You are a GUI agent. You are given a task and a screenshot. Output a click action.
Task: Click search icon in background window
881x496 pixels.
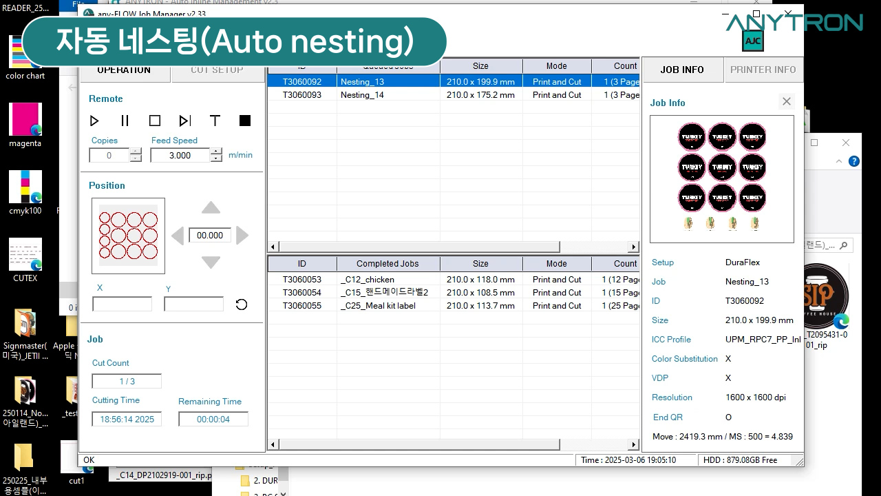coord(844,245)
